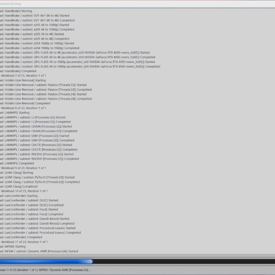Select the 'x265 4K to 4K] Started' line
Screen dimensions: 275x275
point(32,34)
